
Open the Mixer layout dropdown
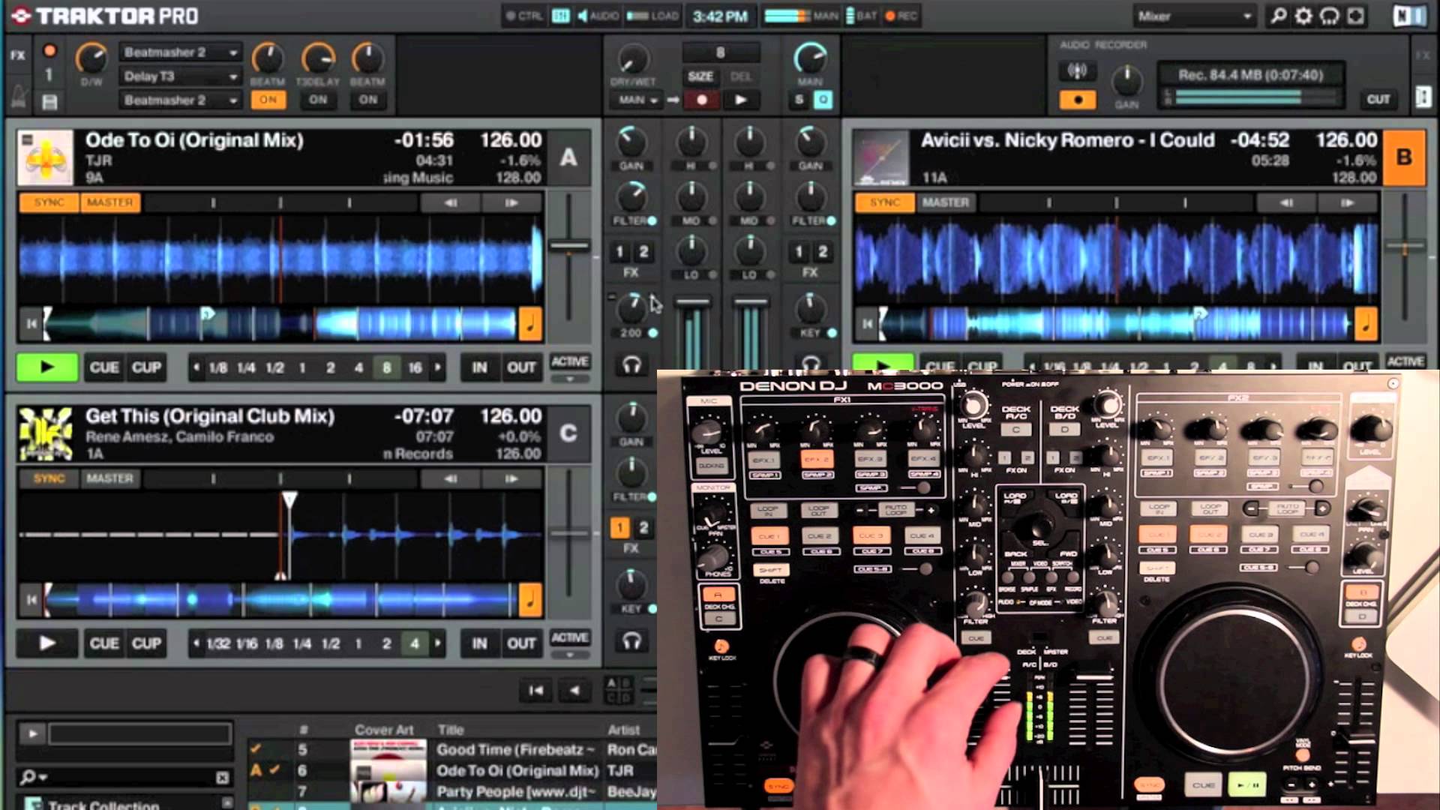(x=1194, y=16)
